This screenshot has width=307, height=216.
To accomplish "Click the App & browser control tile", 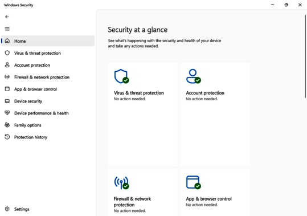I will click(x=215, y=193).
